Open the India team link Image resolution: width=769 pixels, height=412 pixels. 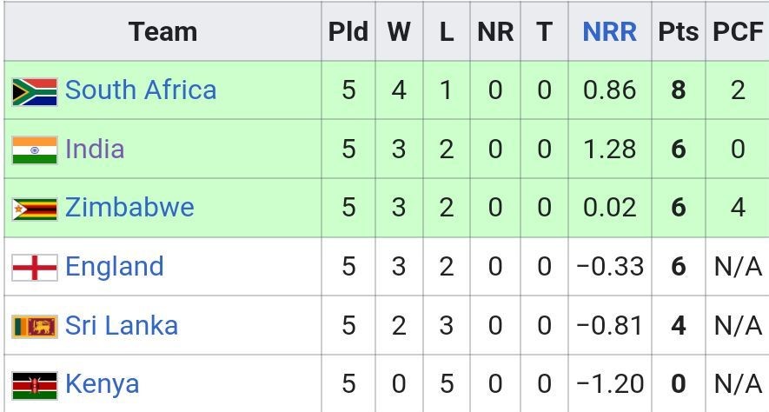95,149
